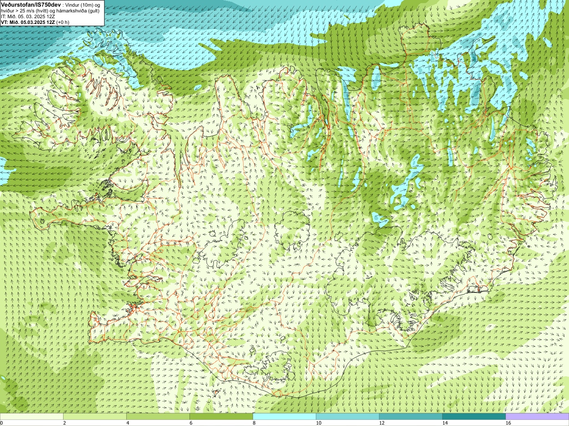Image resolution: width=569 pixels, height=426 pixels.
Task: Click the legend value "8"
Action: click(254, 423)
